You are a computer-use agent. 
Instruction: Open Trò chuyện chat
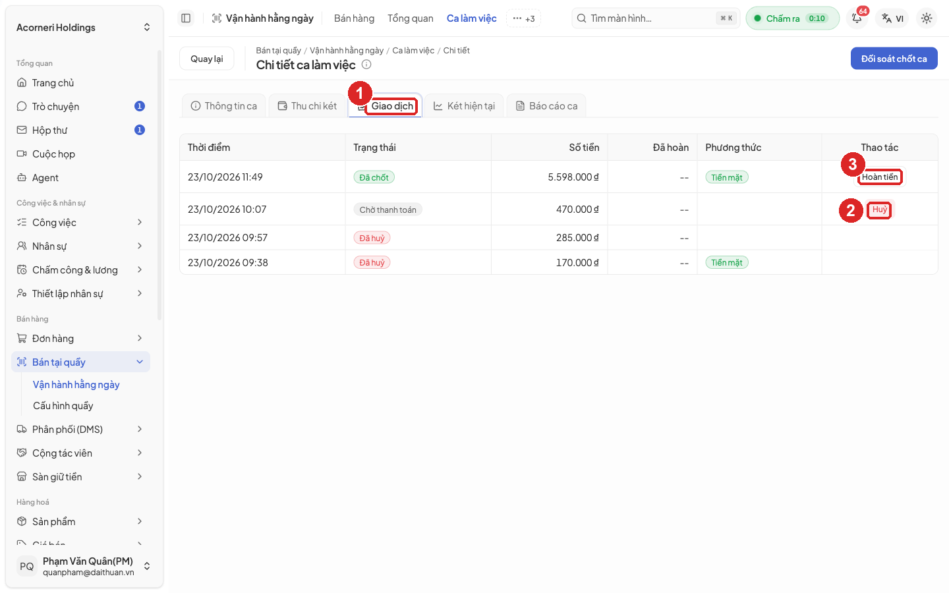80,107
